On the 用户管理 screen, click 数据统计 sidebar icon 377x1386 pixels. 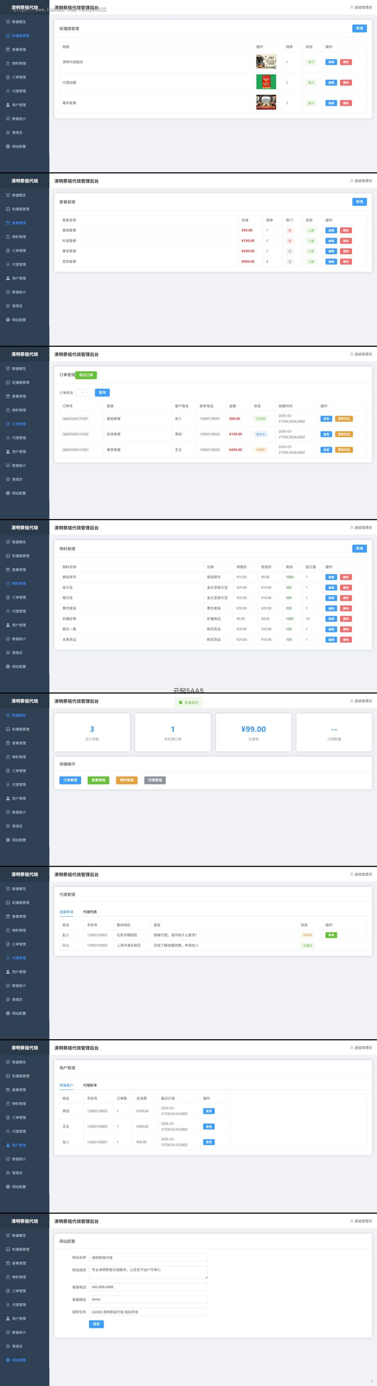[8, 1159]
